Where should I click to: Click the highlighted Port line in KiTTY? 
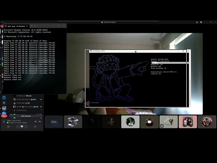coord(170,63)
